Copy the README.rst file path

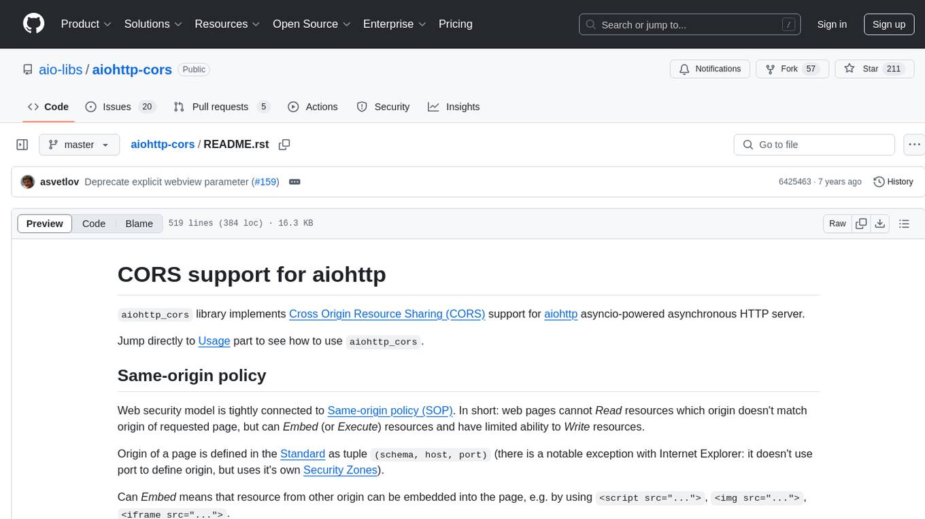(284, 144)
